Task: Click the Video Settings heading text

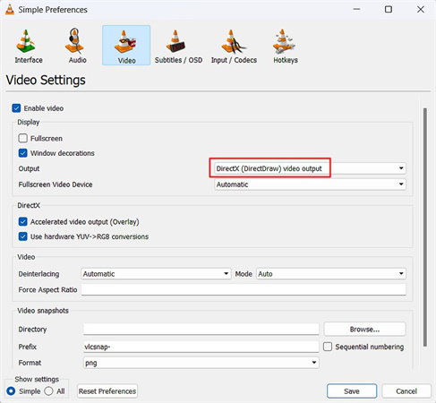Action: pos(46,80)
